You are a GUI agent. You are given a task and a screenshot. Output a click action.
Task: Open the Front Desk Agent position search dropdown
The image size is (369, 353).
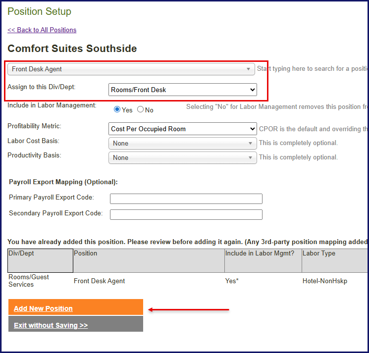(131, 69)
